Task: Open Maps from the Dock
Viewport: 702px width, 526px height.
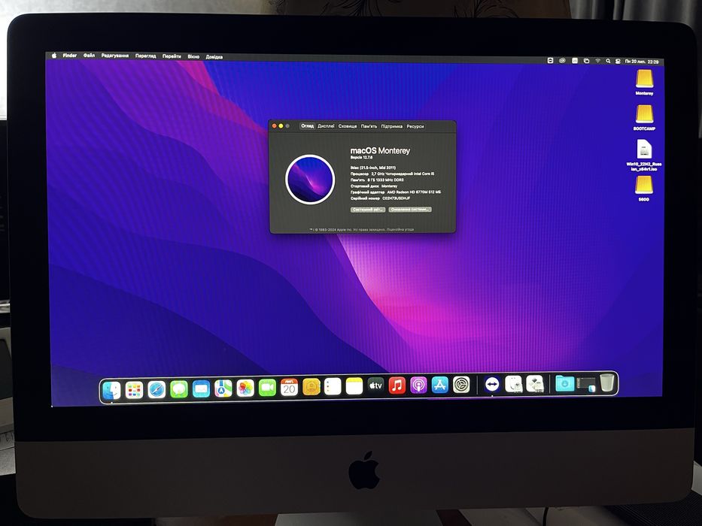Action: pos(223,388)
